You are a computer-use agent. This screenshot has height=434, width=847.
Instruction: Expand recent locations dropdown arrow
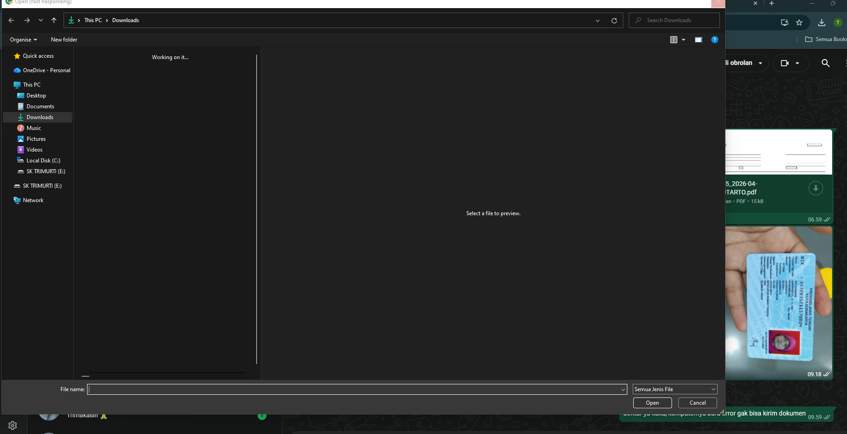point(41,20)
